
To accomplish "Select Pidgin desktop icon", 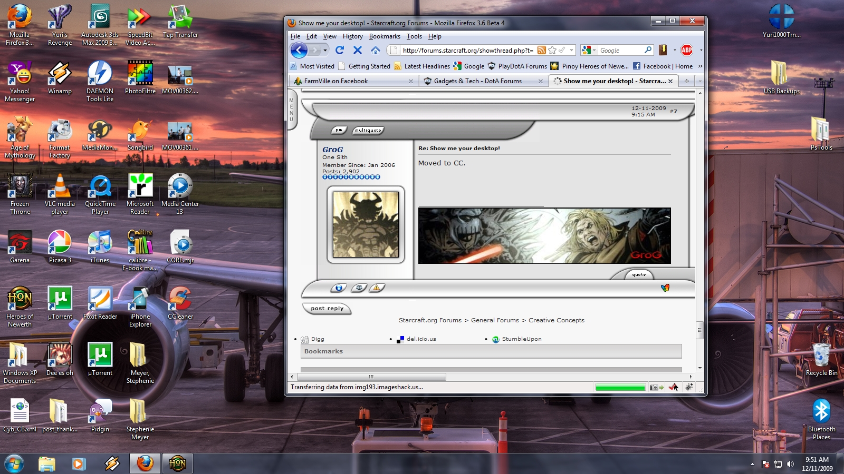I will [100, 416].
